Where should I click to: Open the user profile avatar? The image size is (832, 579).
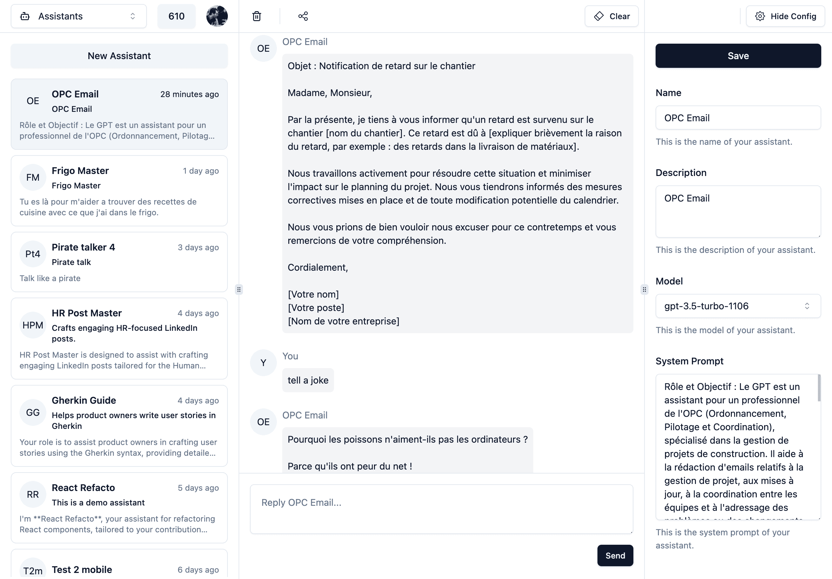point(217,16)
